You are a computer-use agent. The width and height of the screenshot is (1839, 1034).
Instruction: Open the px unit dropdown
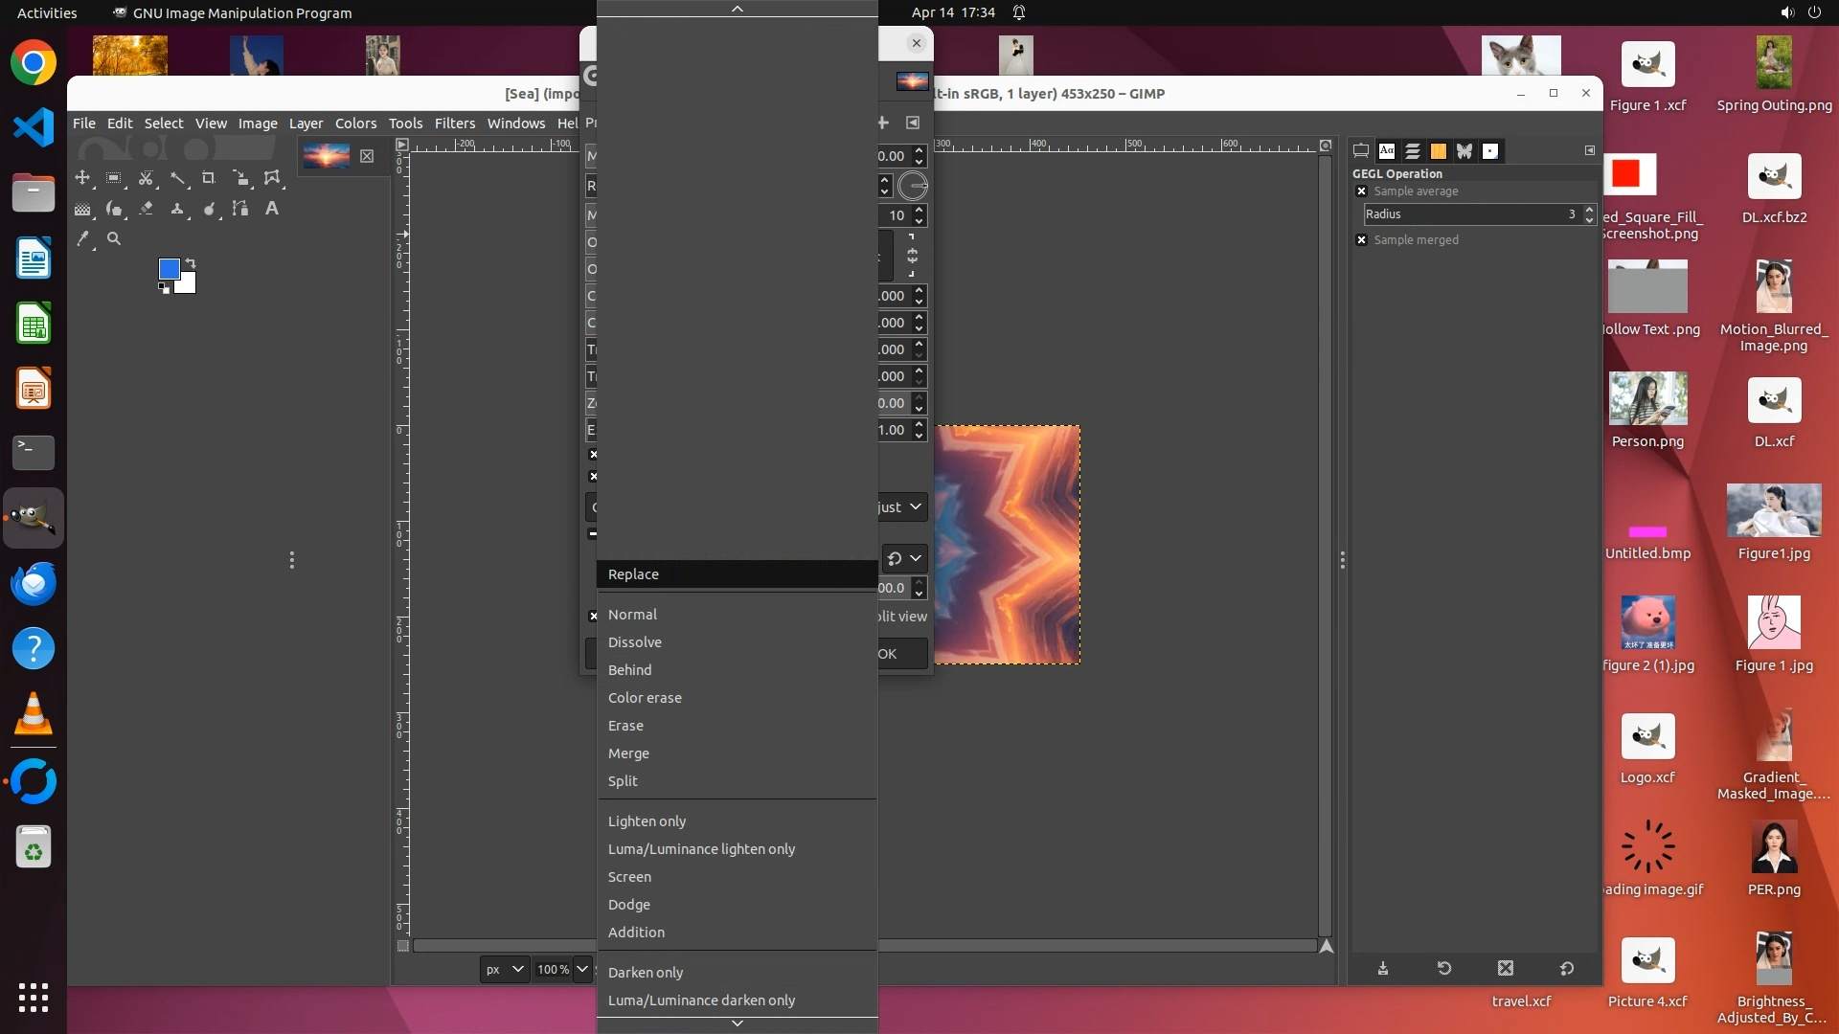[504, 969]
